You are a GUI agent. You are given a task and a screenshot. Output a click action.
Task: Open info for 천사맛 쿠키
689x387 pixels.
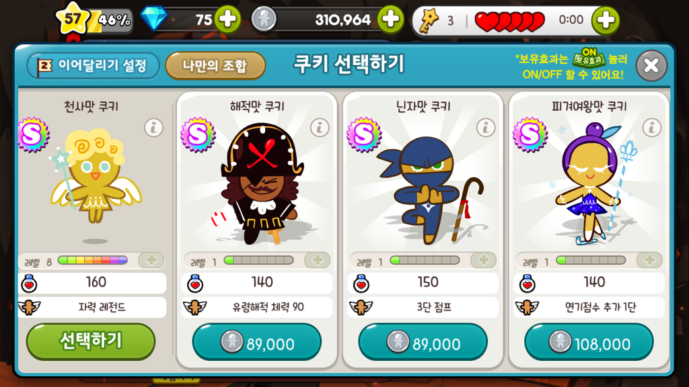pyautogui.click(x=154, y=128)
